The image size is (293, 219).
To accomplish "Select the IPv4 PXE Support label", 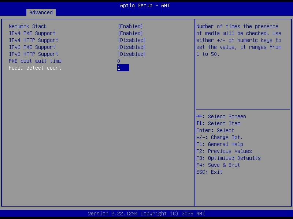I will [32, 33].
